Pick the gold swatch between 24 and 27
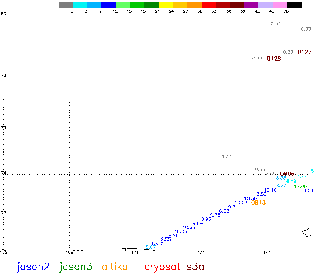The image size is (314, 276). [x=180, y=5]
